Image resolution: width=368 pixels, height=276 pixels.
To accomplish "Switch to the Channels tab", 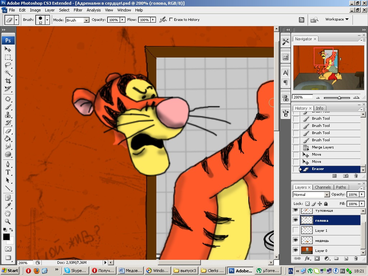I will 322,187.
